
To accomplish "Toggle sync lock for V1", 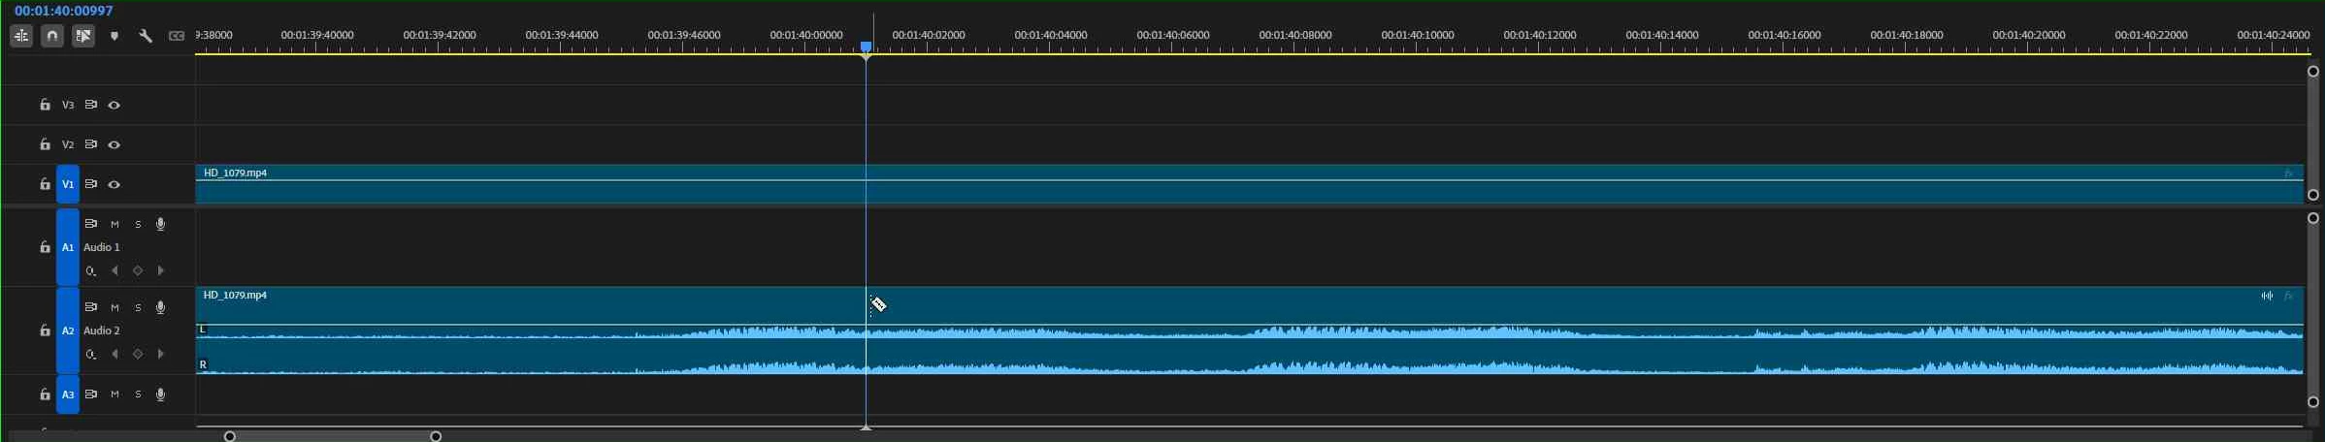I will 91,184.
